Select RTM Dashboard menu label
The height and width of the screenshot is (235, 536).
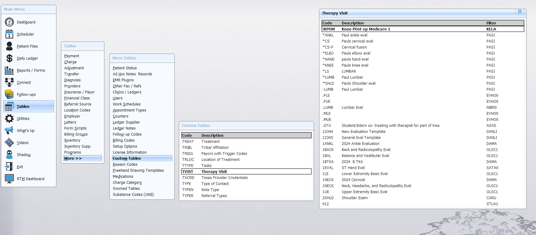30,179
